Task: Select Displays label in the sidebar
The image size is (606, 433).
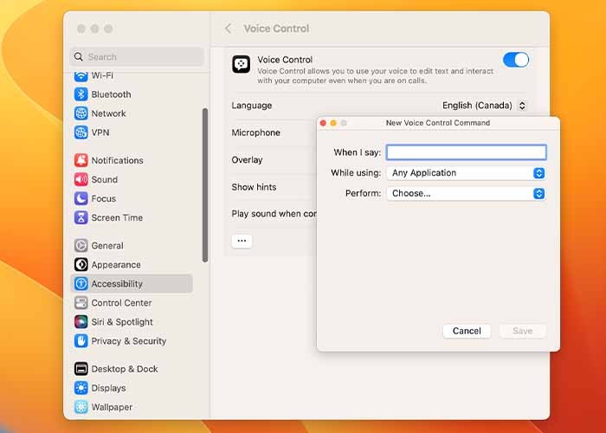Action: tap(108, 388)
